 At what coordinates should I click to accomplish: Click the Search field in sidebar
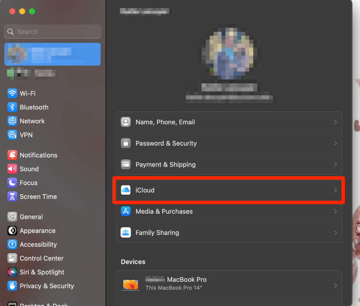point(52,32)
